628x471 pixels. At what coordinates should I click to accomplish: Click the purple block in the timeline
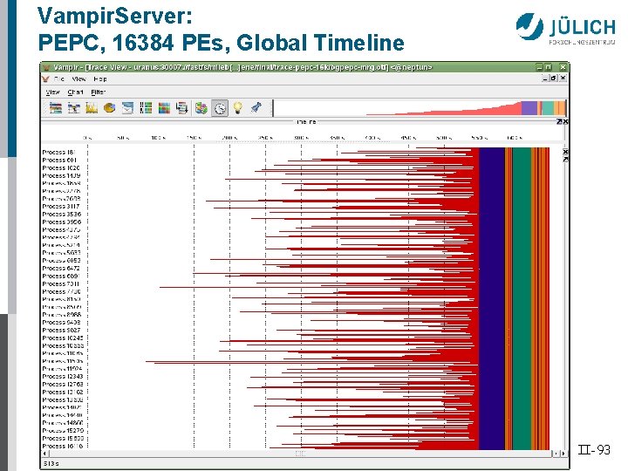[491, 298]
